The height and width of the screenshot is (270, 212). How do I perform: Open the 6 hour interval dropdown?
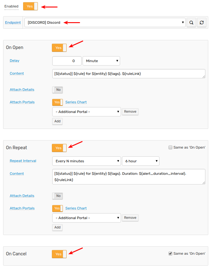coord(141,161)
